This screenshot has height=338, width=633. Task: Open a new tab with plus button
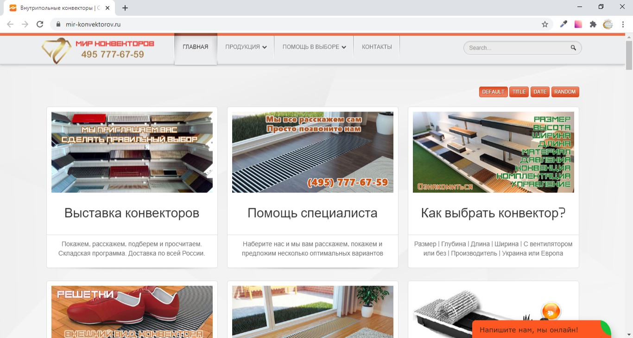coord(125,8)
